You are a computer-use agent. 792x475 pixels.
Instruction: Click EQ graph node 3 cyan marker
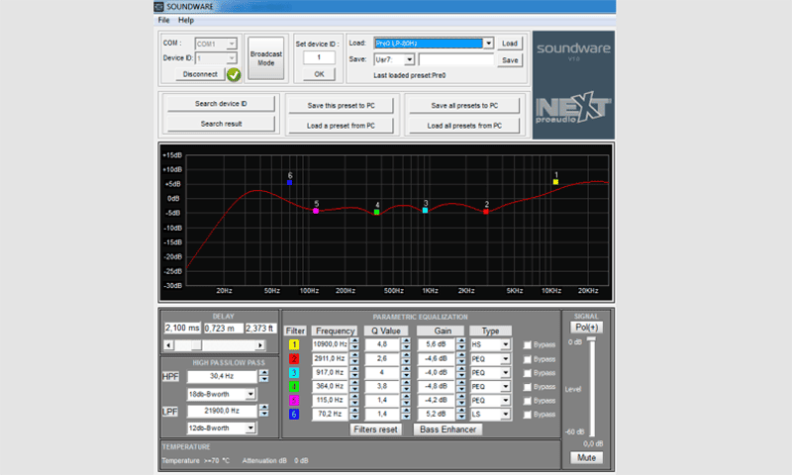[426, 210]
